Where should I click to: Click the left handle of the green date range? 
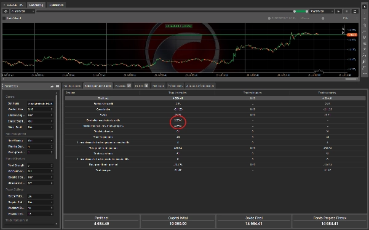tap(295, 11)
